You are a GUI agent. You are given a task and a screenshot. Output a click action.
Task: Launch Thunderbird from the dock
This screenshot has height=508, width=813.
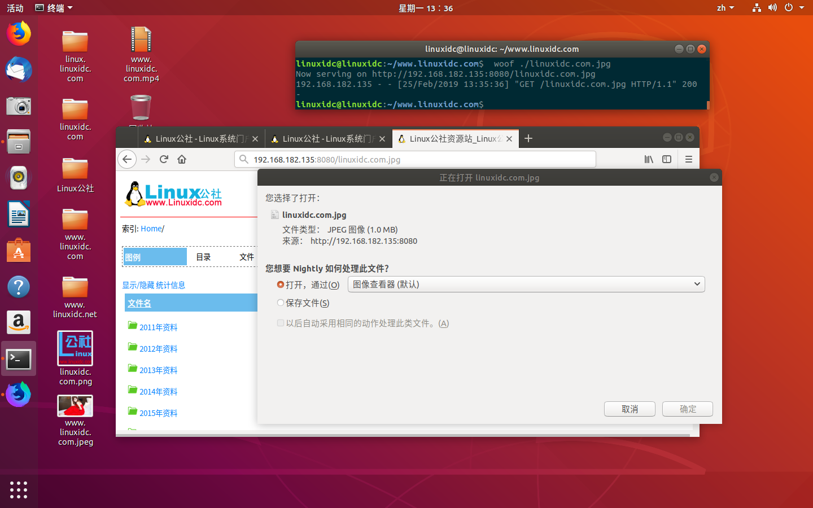pos(19,69)
